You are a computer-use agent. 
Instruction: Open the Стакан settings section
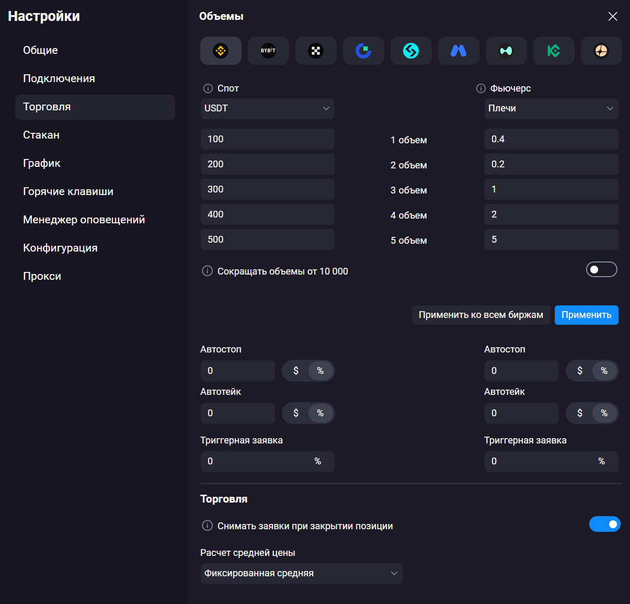pyautogui.click(x=95, y=135)
